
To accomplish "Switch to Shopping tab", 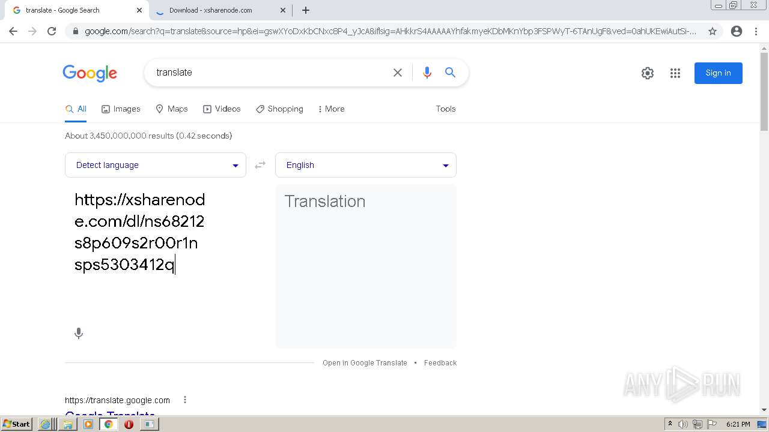I will (279, 109).
